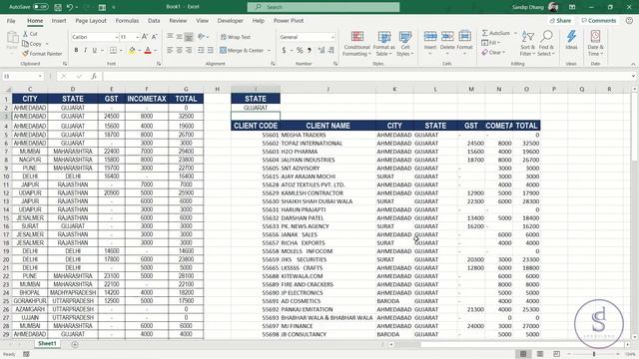Click in the formula bar
The width and height of the screenshot is (639, 359).
click(x=366, y=76)
